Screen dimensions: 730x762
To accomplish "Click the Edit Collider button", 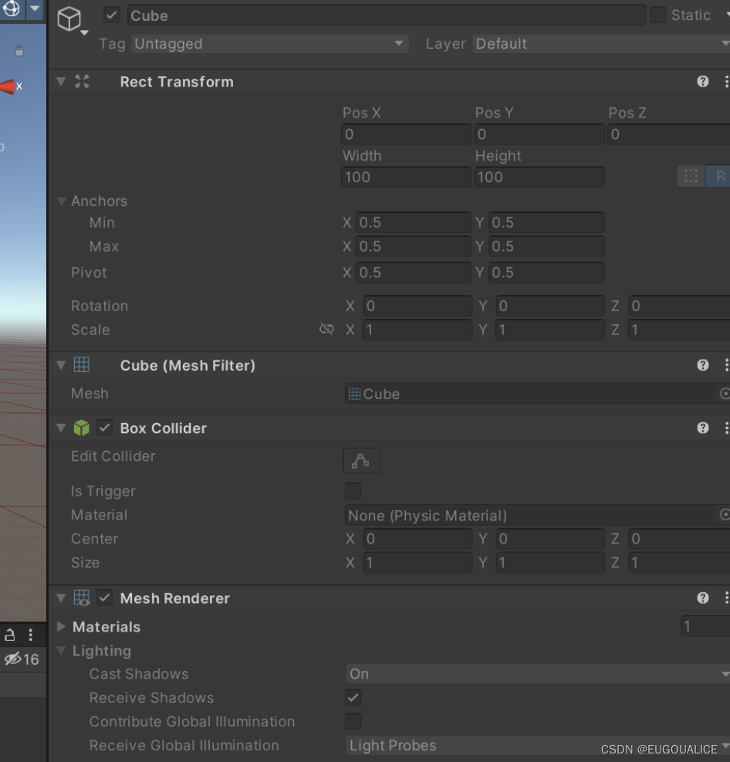I will click(x=361, y=460).
